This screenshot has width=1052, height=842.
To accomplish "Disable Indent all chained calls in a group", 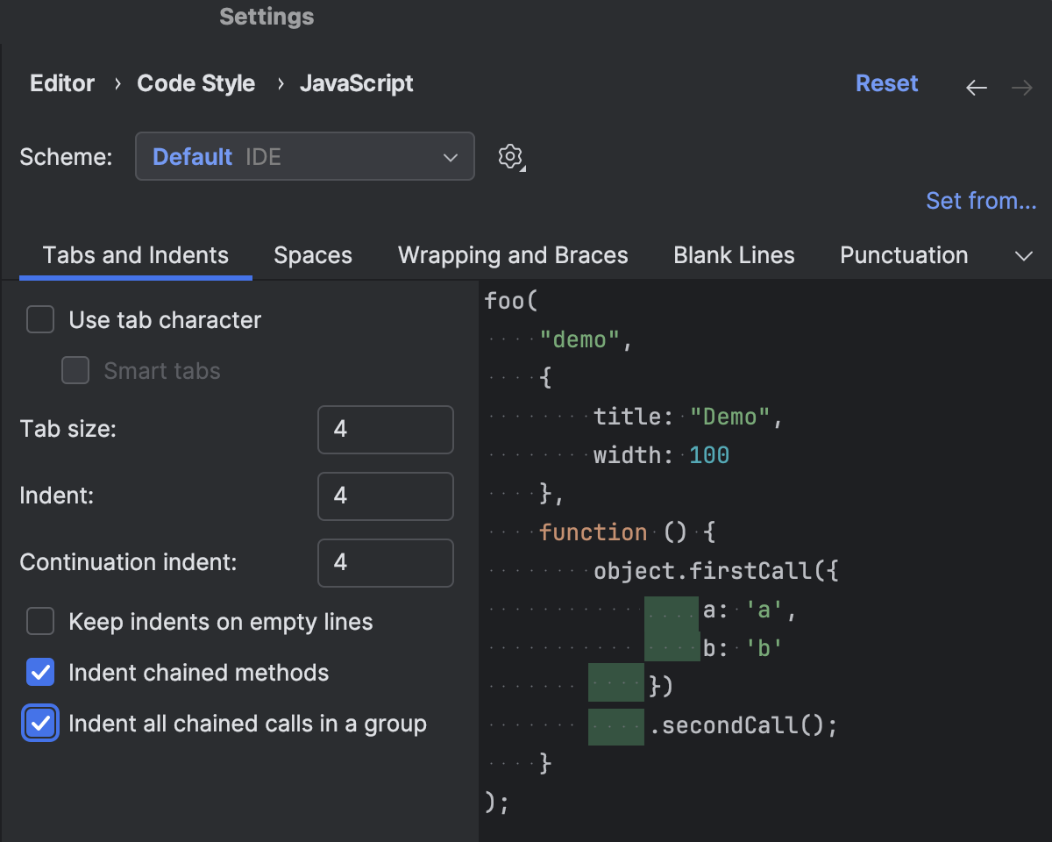I will 39,723.
